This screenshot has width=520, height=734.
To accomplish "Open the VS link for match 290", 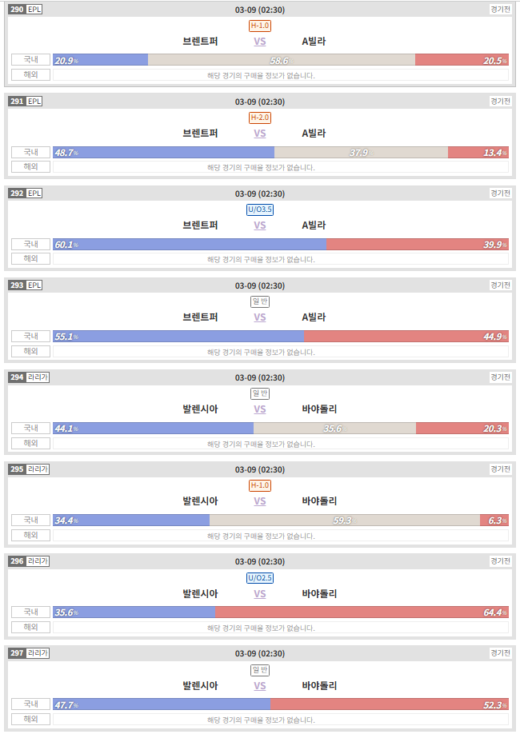I will 259,42.
